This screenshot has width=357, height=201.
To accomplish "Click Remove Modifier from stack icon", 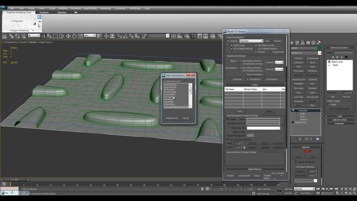I will click(x=311, y=139).
